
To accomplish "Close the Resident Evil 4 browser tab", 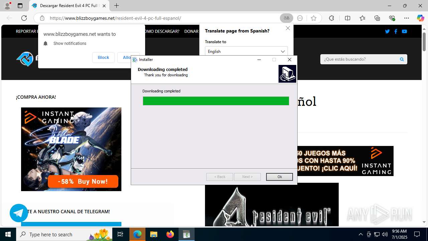I will pyautogui.click(x=104, y=6).
